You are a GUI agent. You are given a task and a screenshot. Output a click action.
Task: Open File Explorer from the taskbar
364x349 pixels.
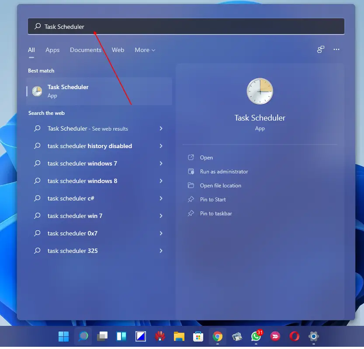pos(179,336)
